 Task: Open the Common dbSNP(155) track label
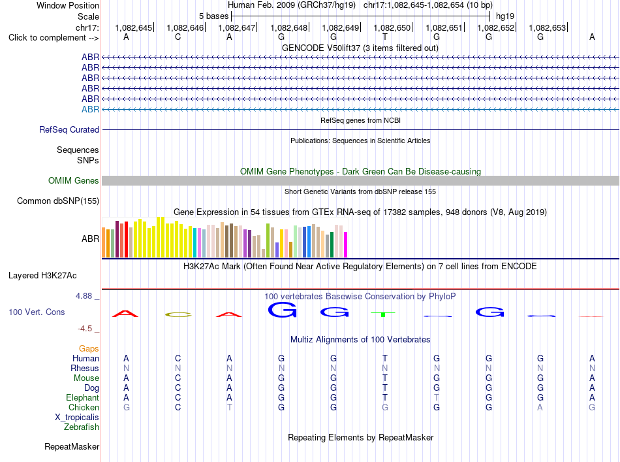(x=58, y=201)
